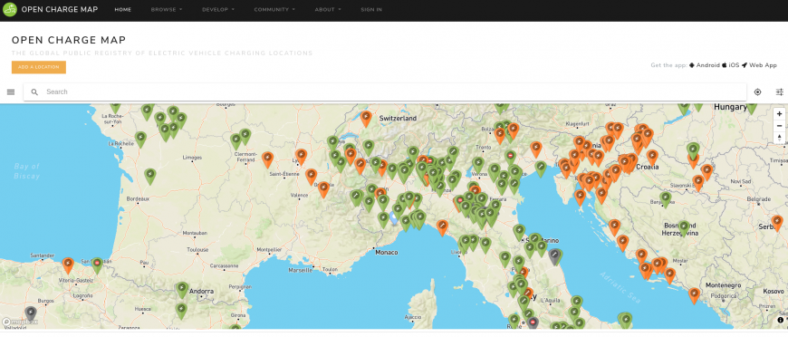Expand the Browse menu
This screenshot has height=337, width=788.
[167, 10]
